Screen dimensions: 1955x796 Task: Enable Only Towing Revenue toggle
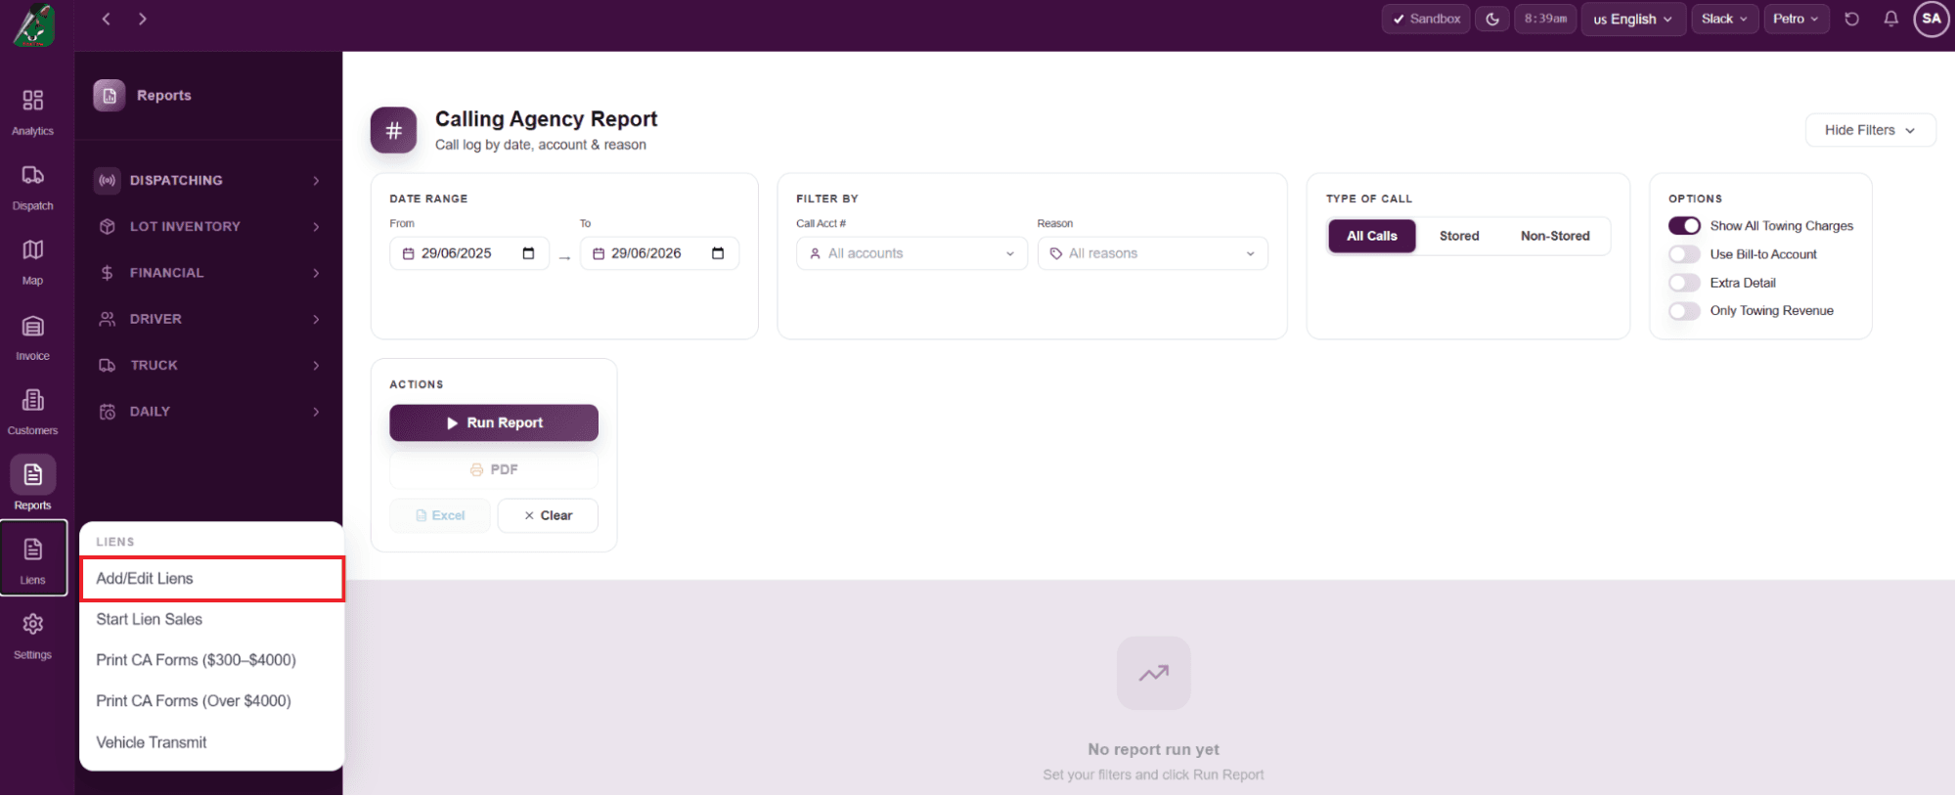1684,311
